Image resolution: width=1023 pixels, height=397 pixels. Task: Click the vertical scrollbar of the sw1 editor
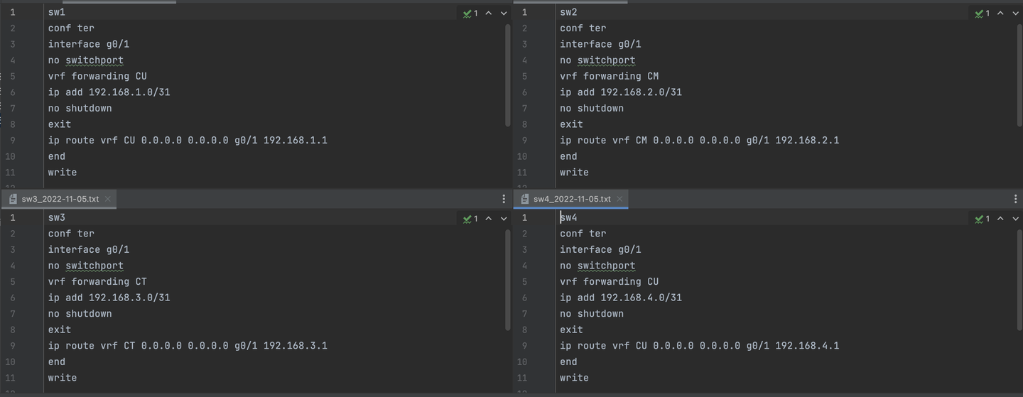[x=508, y=75]
